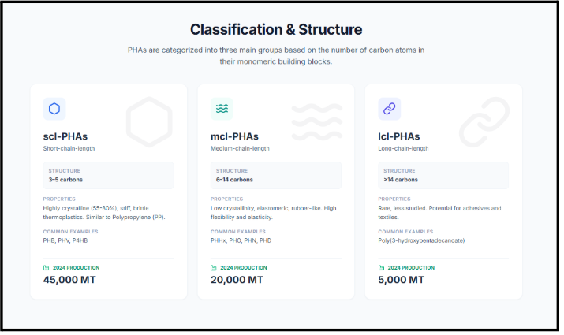
Task: Click factory icon beside scl-PHAs 2024 Production
Action: [x=47, y=267]
